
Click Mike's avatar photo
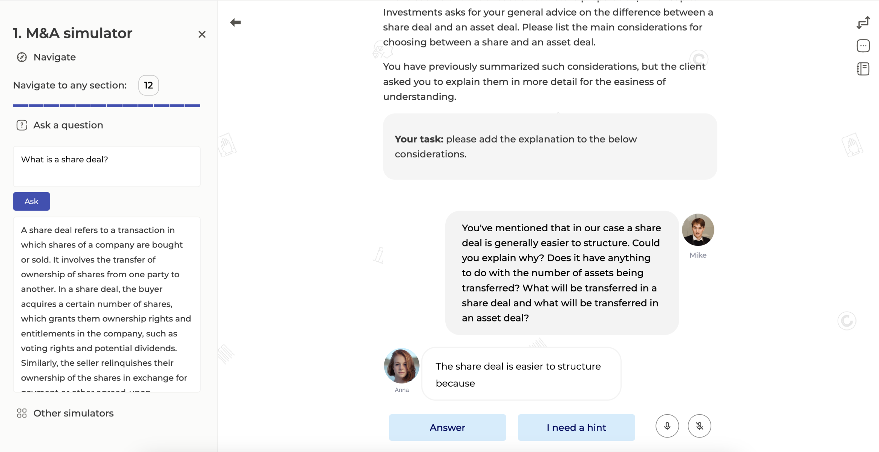pos(698,230)
